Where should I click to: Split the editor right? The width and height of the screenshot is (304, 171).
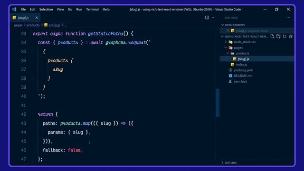pyautogui.click(x=207, y=18)
